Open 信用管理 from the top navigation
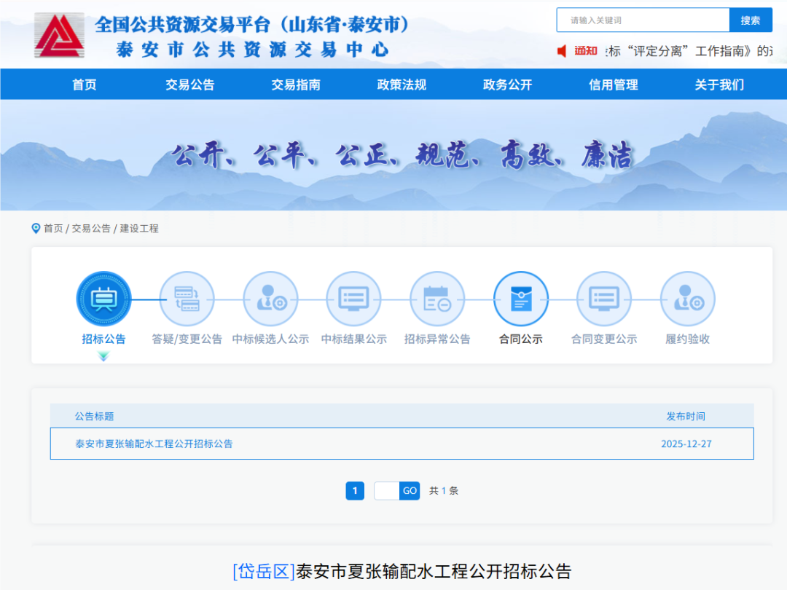787x590 pixels. pos(614,84)
